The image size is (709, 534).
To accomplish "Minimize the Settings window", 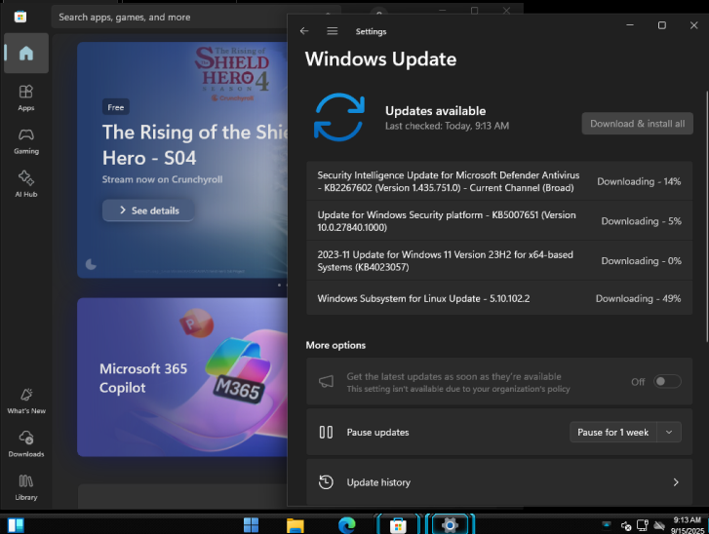I will (629, 25).
